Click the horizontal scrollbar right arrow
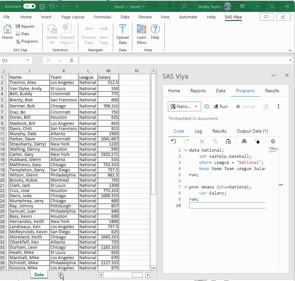The width and height of the screenshot is (295, 281). [x=147, y=275]
